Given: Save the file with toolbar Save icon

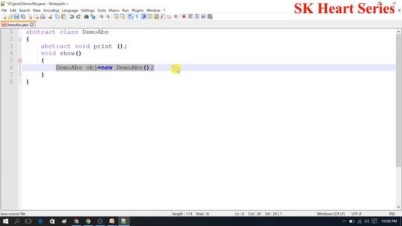Looking at the screenshot, I should 16,17.
